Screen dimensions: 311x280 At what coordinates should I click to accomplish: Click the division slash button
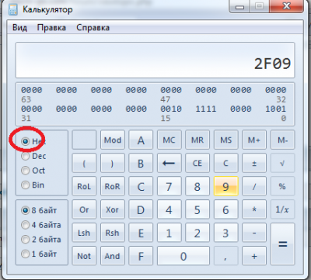(254, 187)
